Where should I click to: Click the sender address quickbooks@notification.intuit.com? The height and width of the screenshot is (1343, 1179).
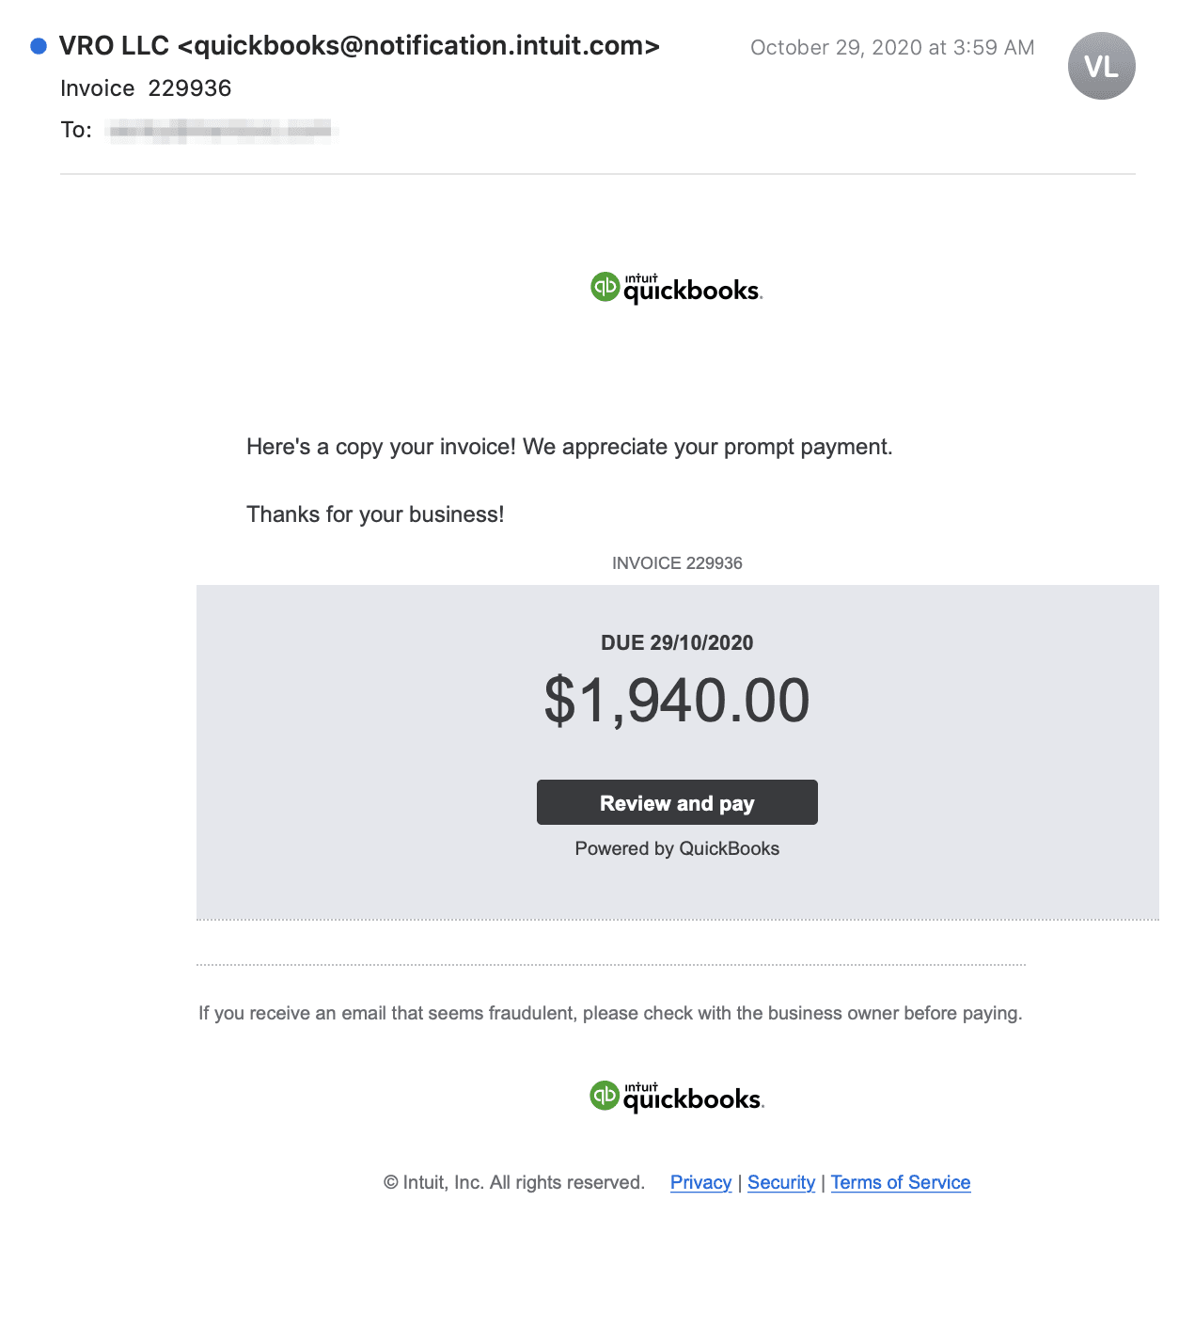coord(418,45)
